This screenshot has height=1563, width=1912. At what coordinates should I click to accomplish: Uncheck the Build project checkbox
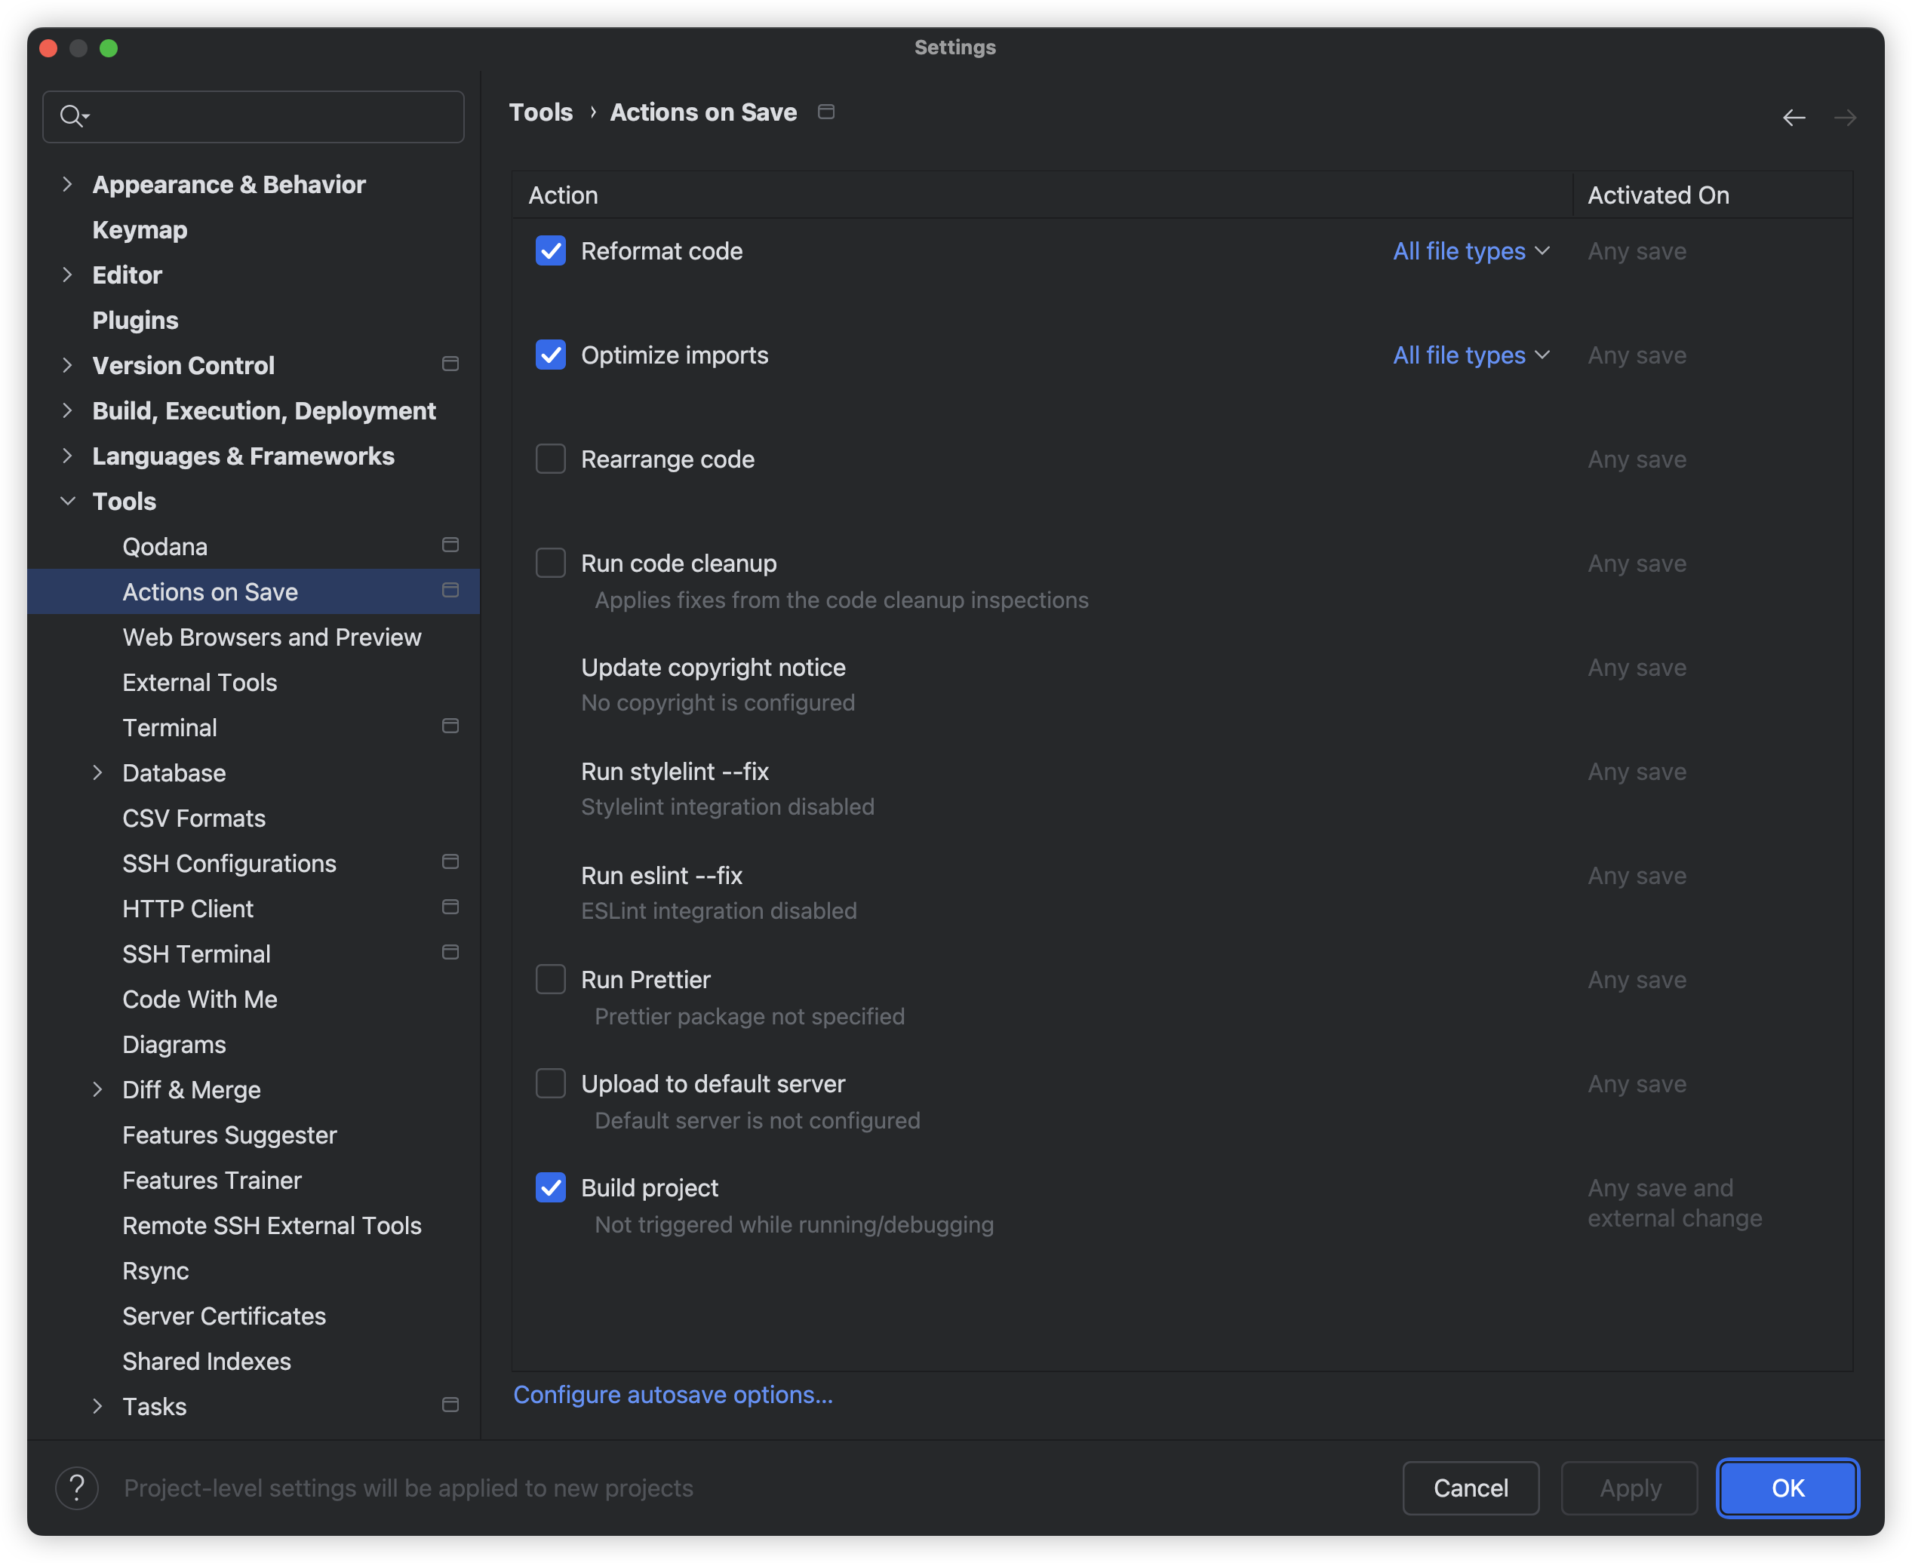click(550, 1187)
